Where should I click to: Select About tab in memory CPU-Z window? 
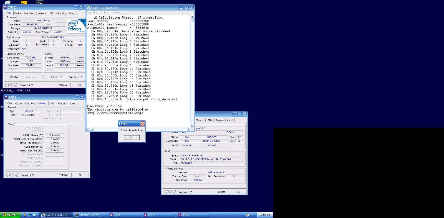72,104
